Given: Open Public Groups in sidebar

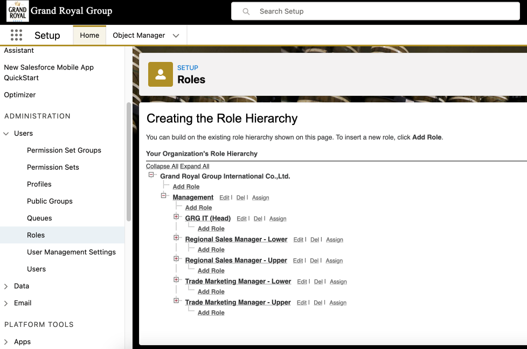Looking at the screenshot, I should click(50, 201).
